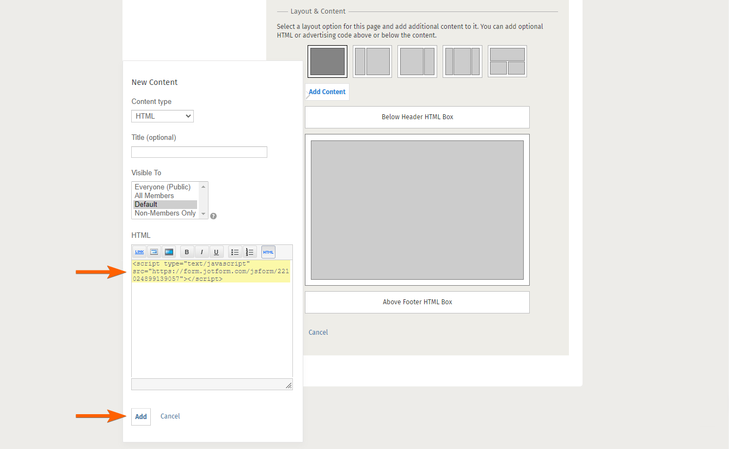Select Non-Members Only in Visible To list
The height and width of the screenshot is (449, 729).
tap(166, 213)
